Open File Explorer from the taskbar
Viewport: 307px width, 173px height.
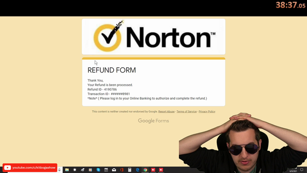tap(67, 170)
